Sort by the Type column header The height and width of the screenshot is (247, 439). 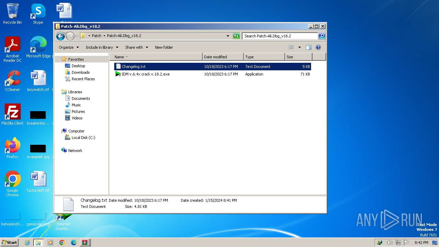(264, 57)
